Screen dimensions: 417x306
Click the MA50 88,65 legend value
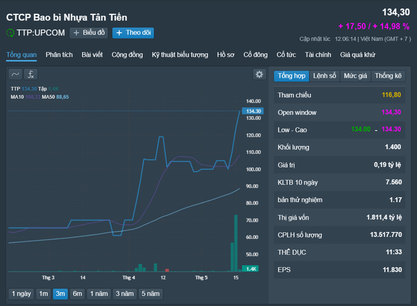point(63,97)
